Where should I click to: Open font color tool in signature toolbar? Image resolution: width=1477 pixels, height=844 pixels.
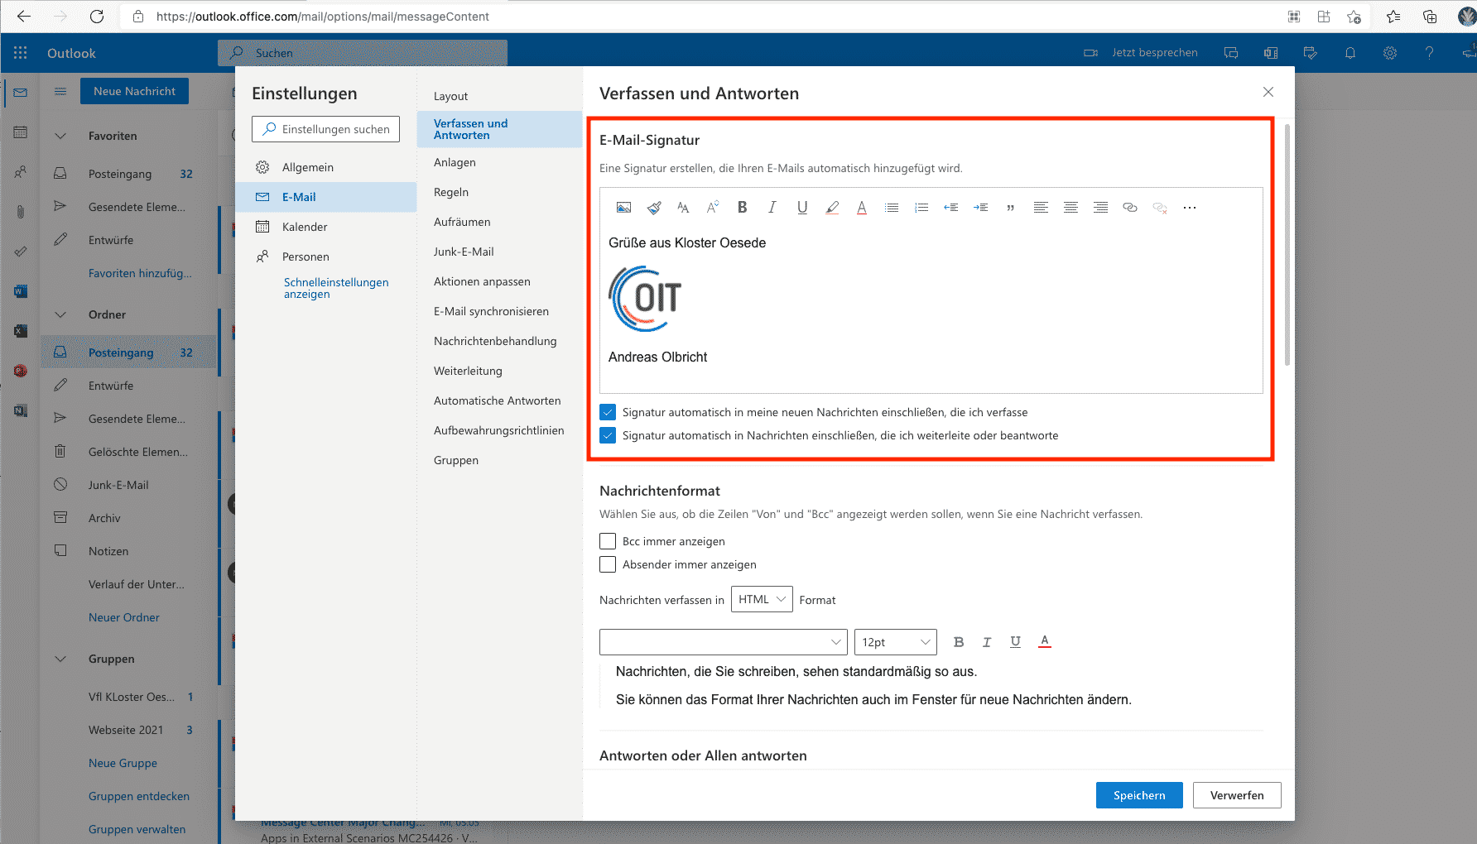click(x=862, y=208)
